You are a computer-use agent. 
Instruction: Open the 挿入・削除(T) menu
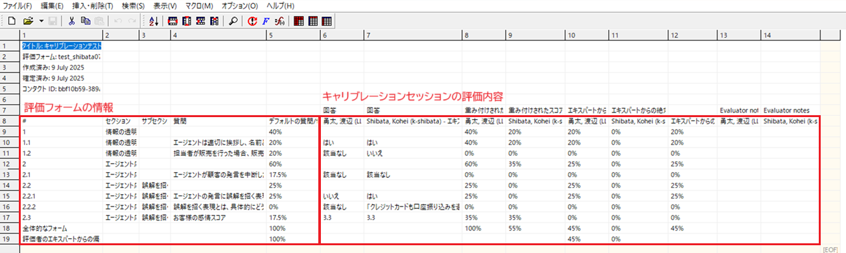(x=93, y=6)
